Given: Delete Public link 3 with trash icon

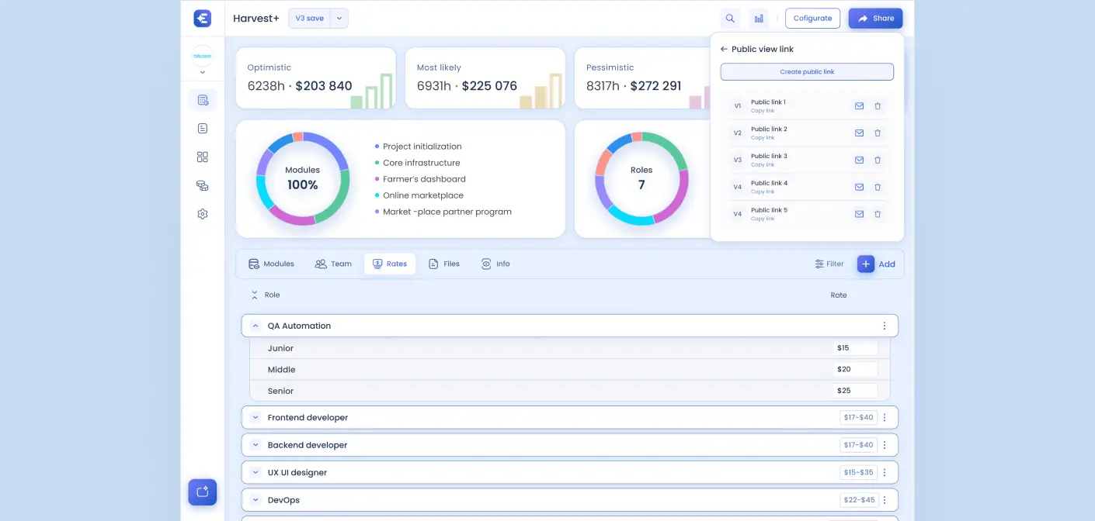Looking at the screenshot, I should [878, 160].
